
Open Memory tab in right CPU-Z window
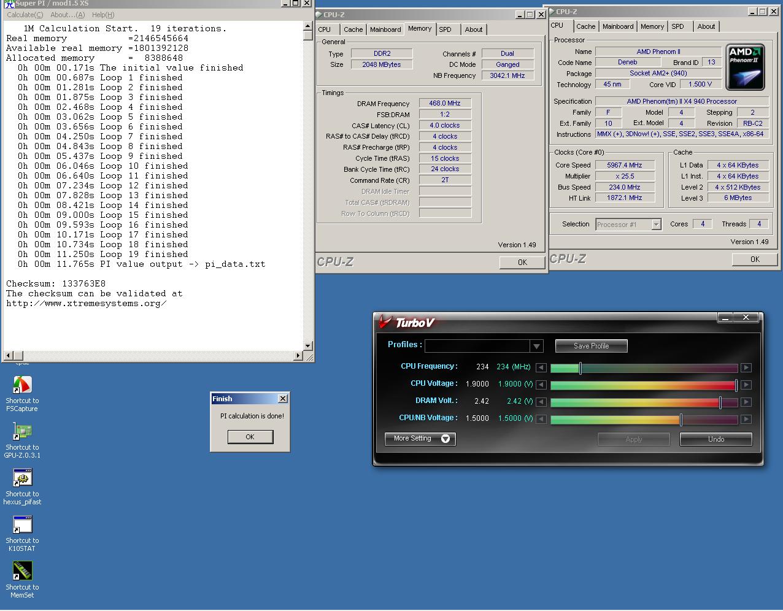coord(652,26)
